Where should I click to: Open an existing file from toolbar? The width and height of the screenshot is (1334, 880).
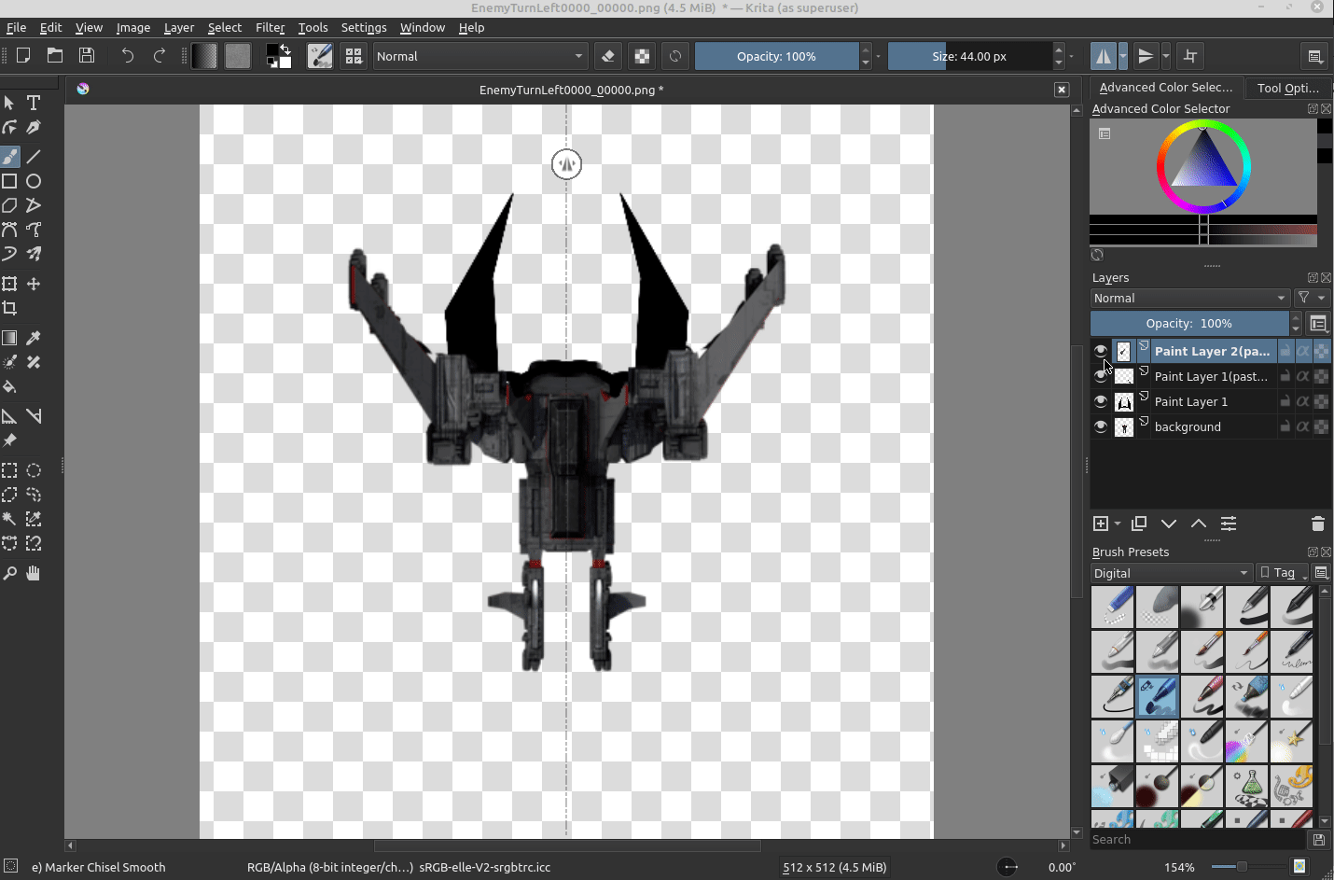[x=55, y=56]
